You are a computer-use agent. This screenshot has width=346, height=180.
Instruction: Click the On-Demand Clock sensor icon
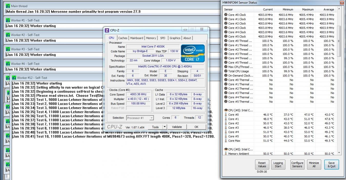pyautogui.click(x=226, y=75)
